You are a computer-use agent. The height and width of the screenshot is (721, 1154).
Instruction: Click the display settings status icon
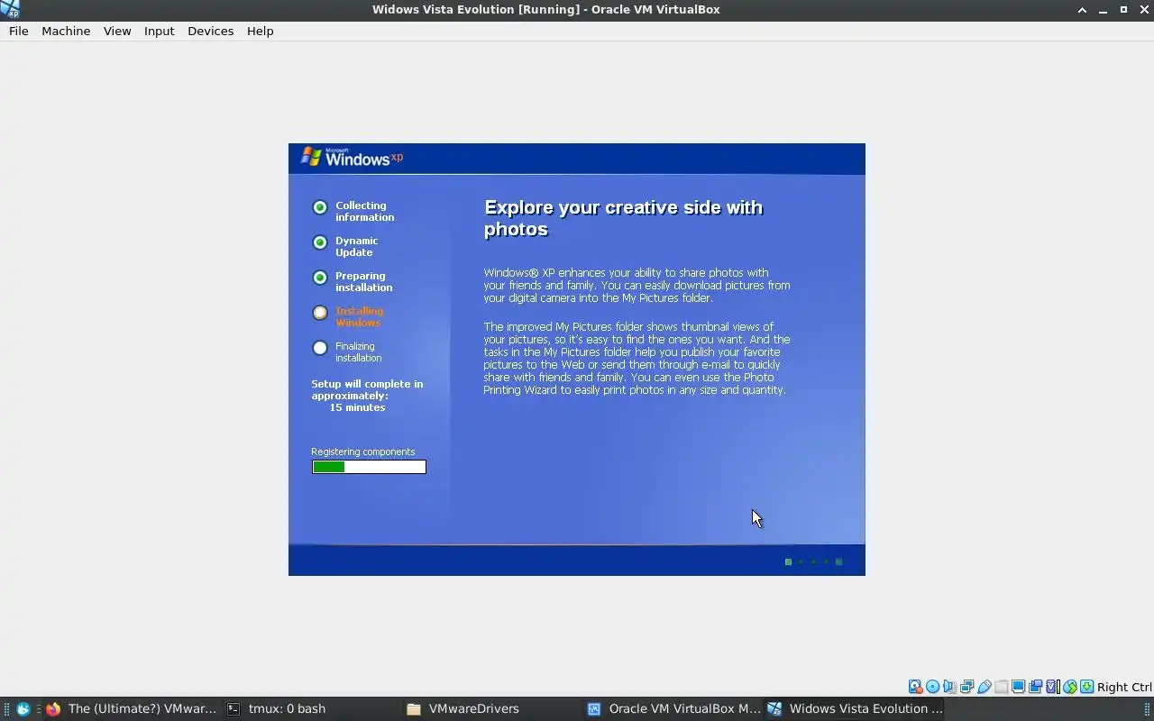[x=1018, y=687]
